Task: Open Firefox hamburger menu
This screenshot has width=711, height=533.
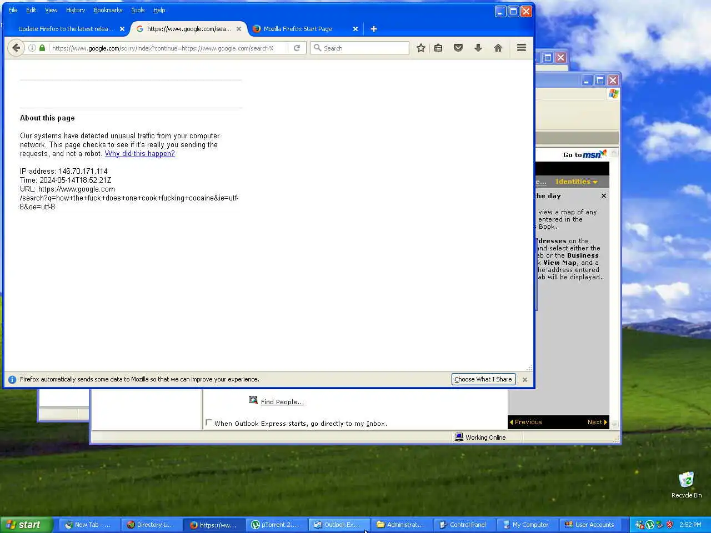Action: coord(521,48)
